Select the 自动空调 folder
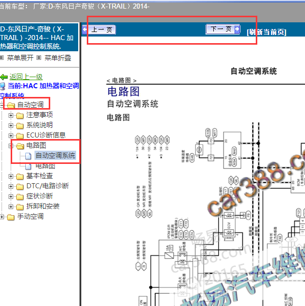The height and width of the screenshot is (306, 305). point(30,105)
